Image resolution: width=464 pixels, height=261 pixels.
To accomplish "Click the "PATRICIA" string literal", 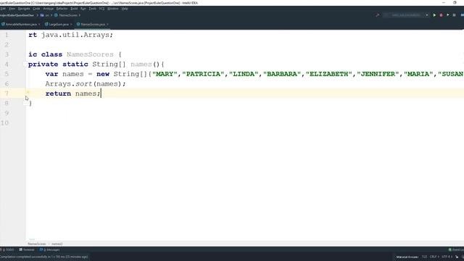I will coord(203,74).
